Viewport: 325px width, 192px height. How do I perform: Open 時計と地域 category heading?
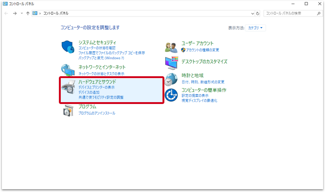pyautogui.click(x=193, y=75)
